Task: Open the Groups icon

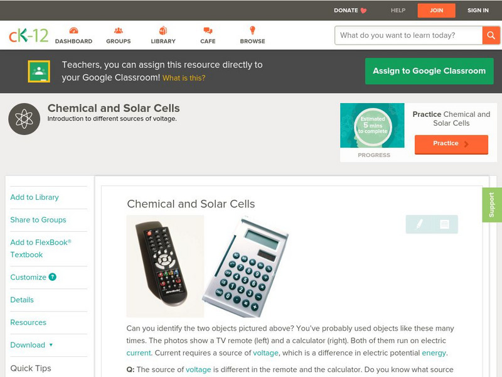Action: tap(118, 31)
